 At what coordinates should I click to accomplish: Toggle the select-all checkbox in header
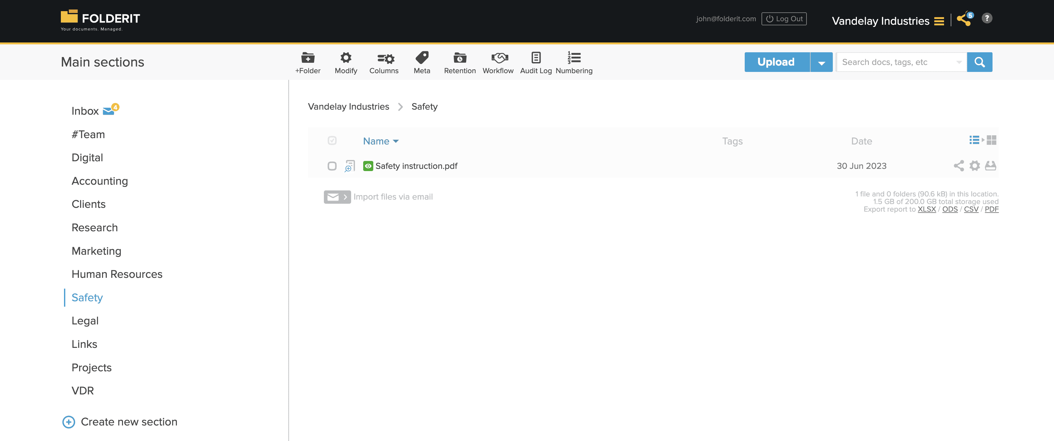(x=332, y=141)
